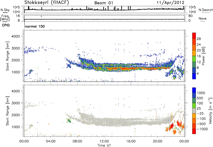
Task: Click the 'Power [dB]' colorbar label
Action: click(203, 56)
